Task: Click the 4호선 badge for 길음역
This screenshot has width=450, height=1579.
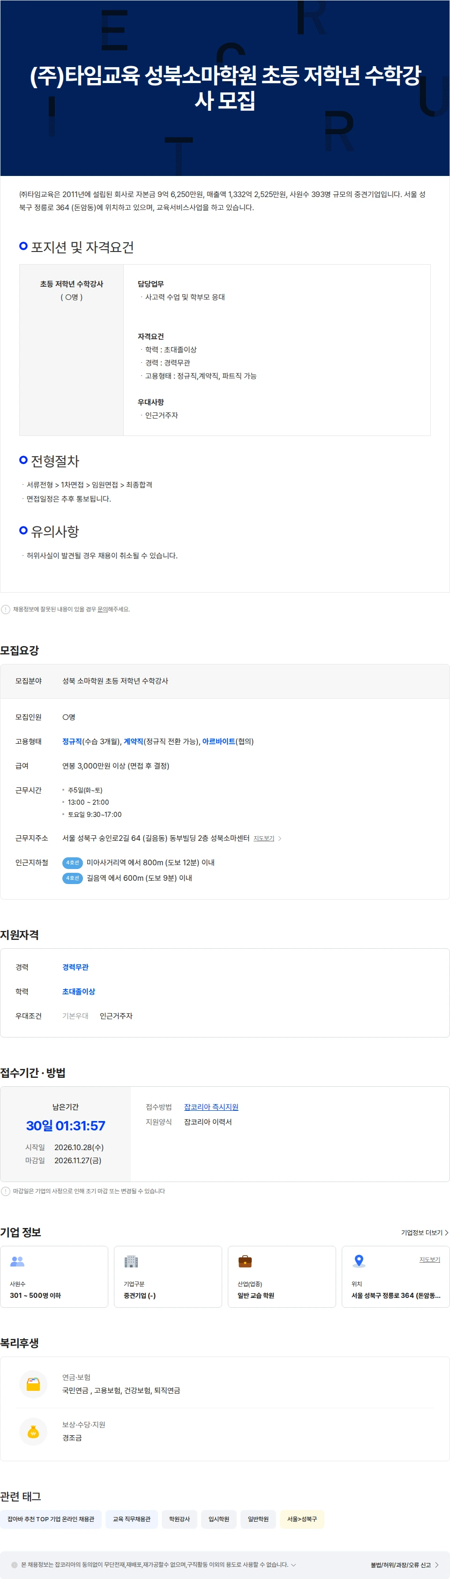Action: (x=72, y=878)
